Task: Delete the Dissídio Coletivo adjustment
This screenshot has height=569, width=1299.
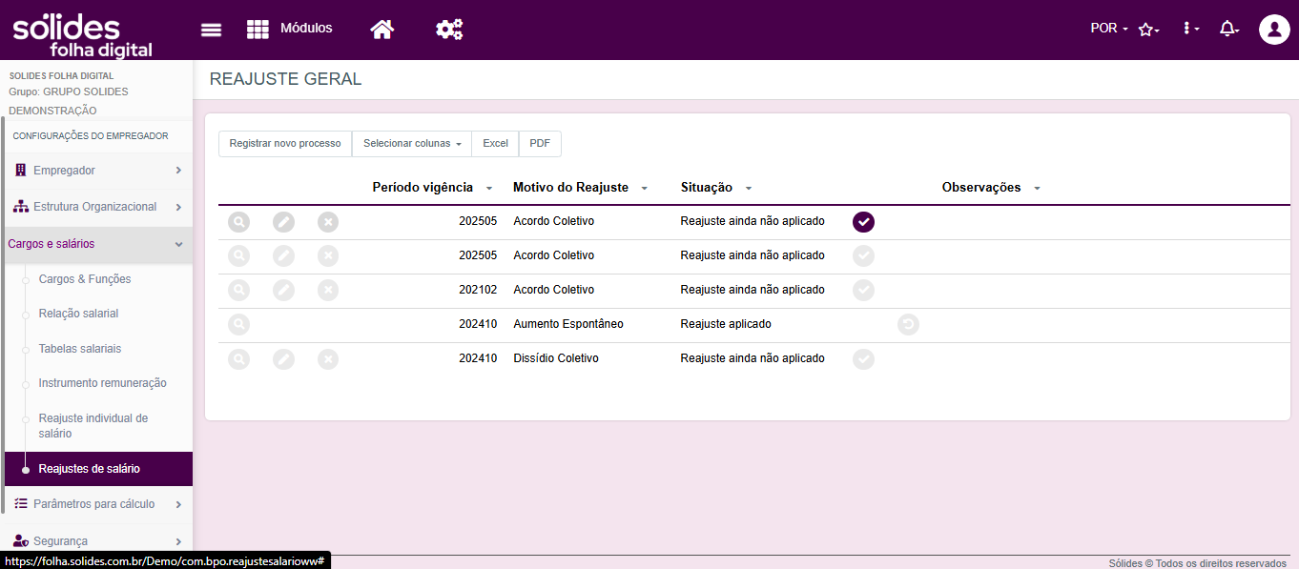Action: [x=328, y=359]
